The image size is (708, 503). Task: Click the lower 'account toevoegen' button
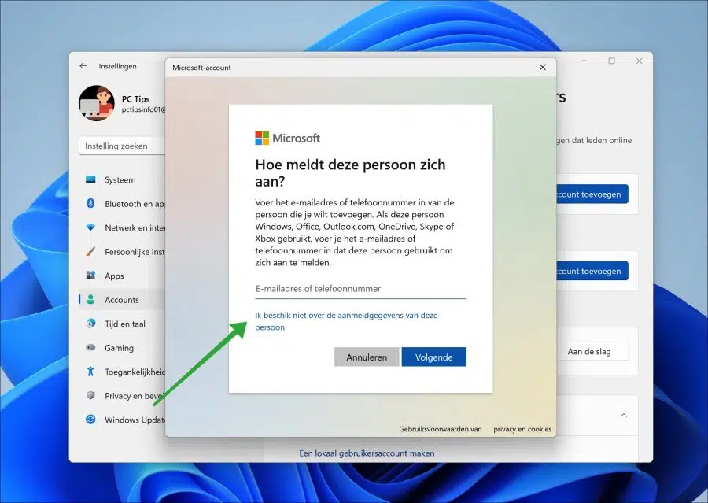click(x=592, y=271)
